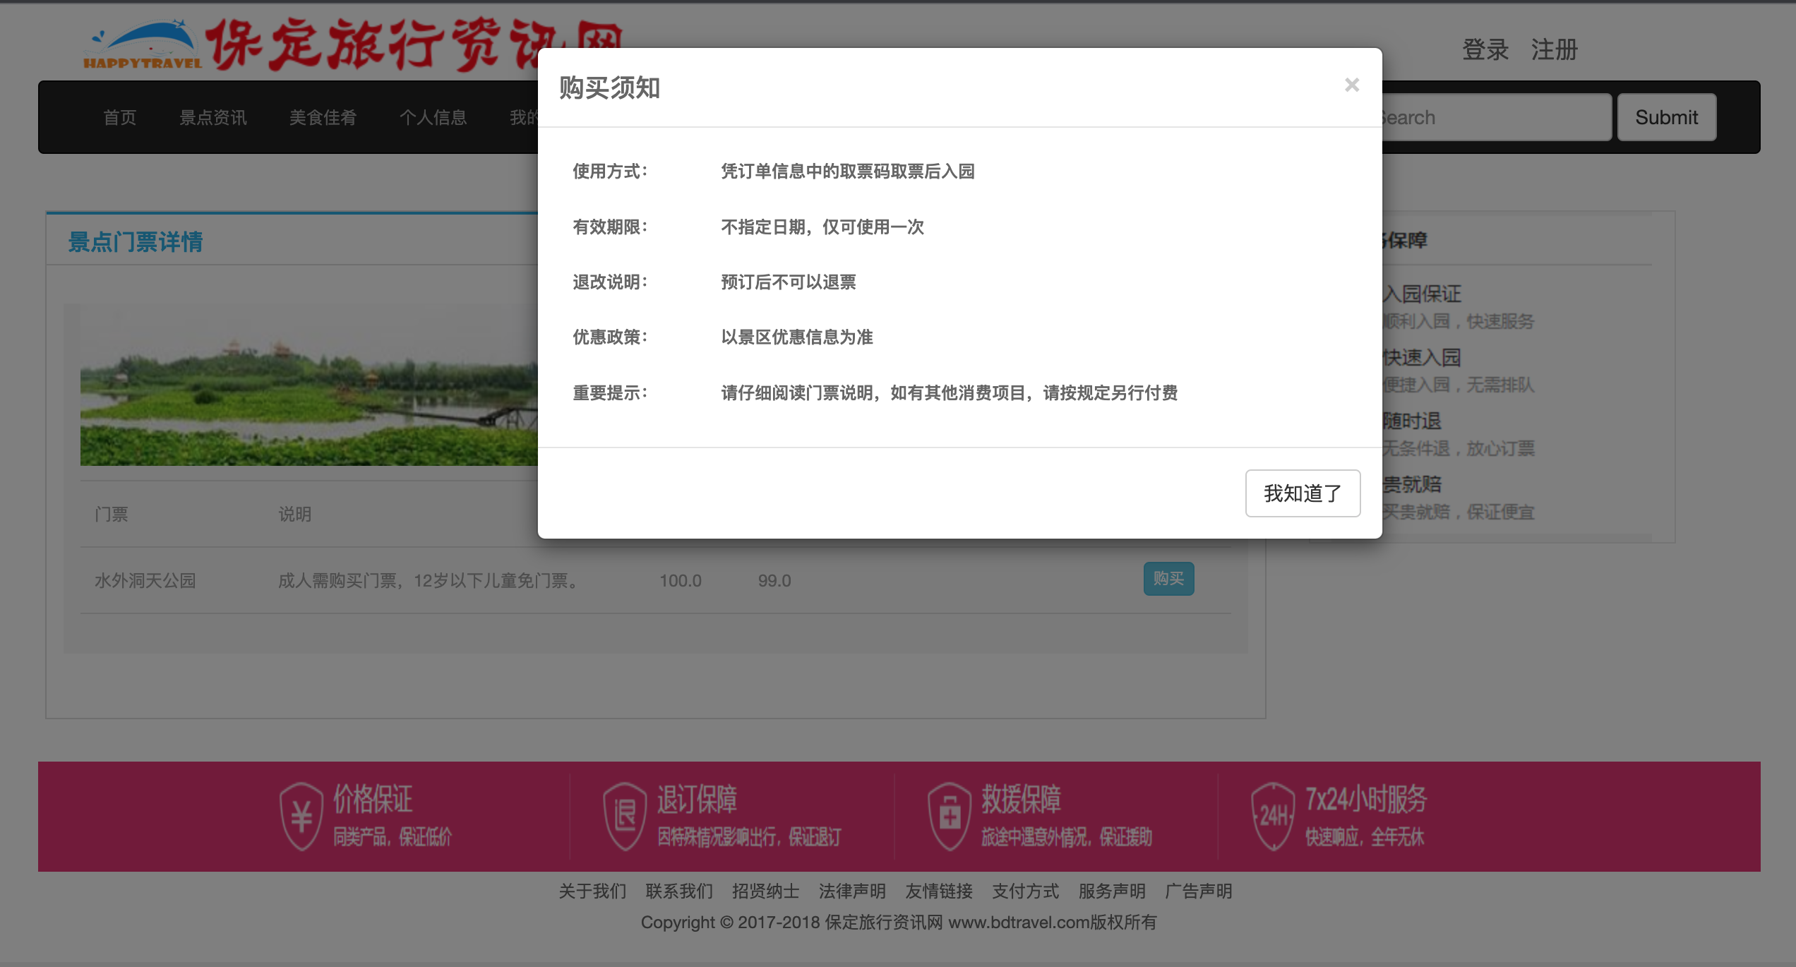The image size is (1796, 967).
Task: Click the HappyTravel dolphin logo
Action: [143, 44]
